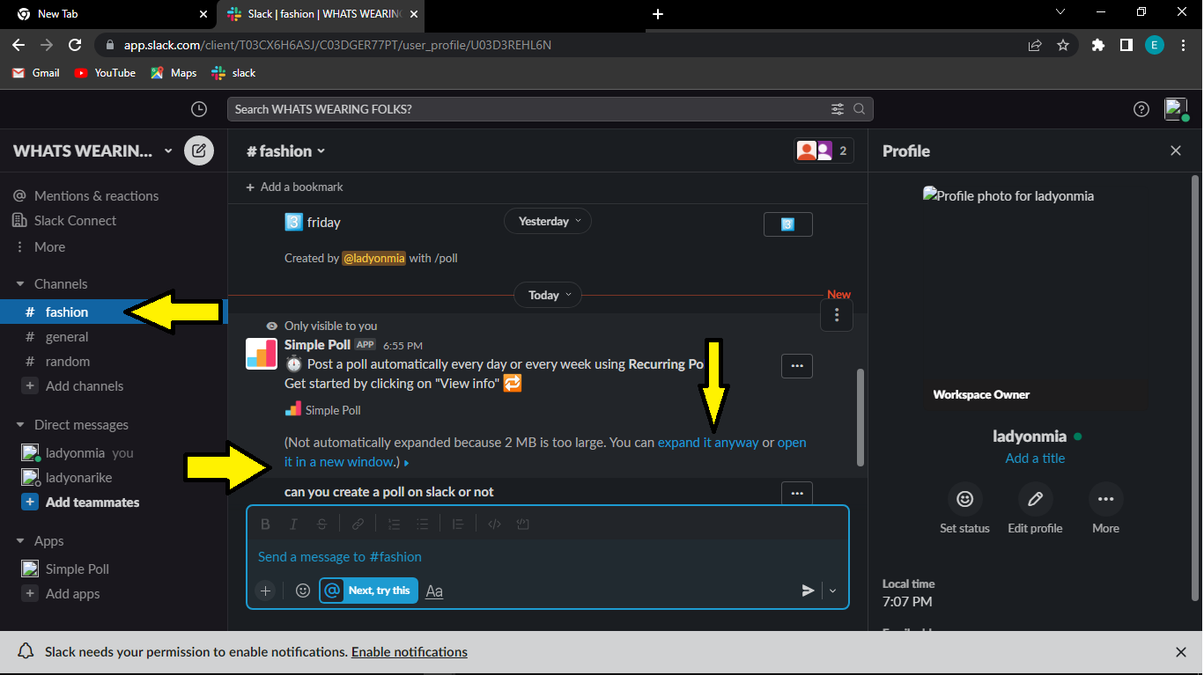View channel members count button
This screenshot has height=675, width=1204.
pyautogui.click(x=824, y=150)
